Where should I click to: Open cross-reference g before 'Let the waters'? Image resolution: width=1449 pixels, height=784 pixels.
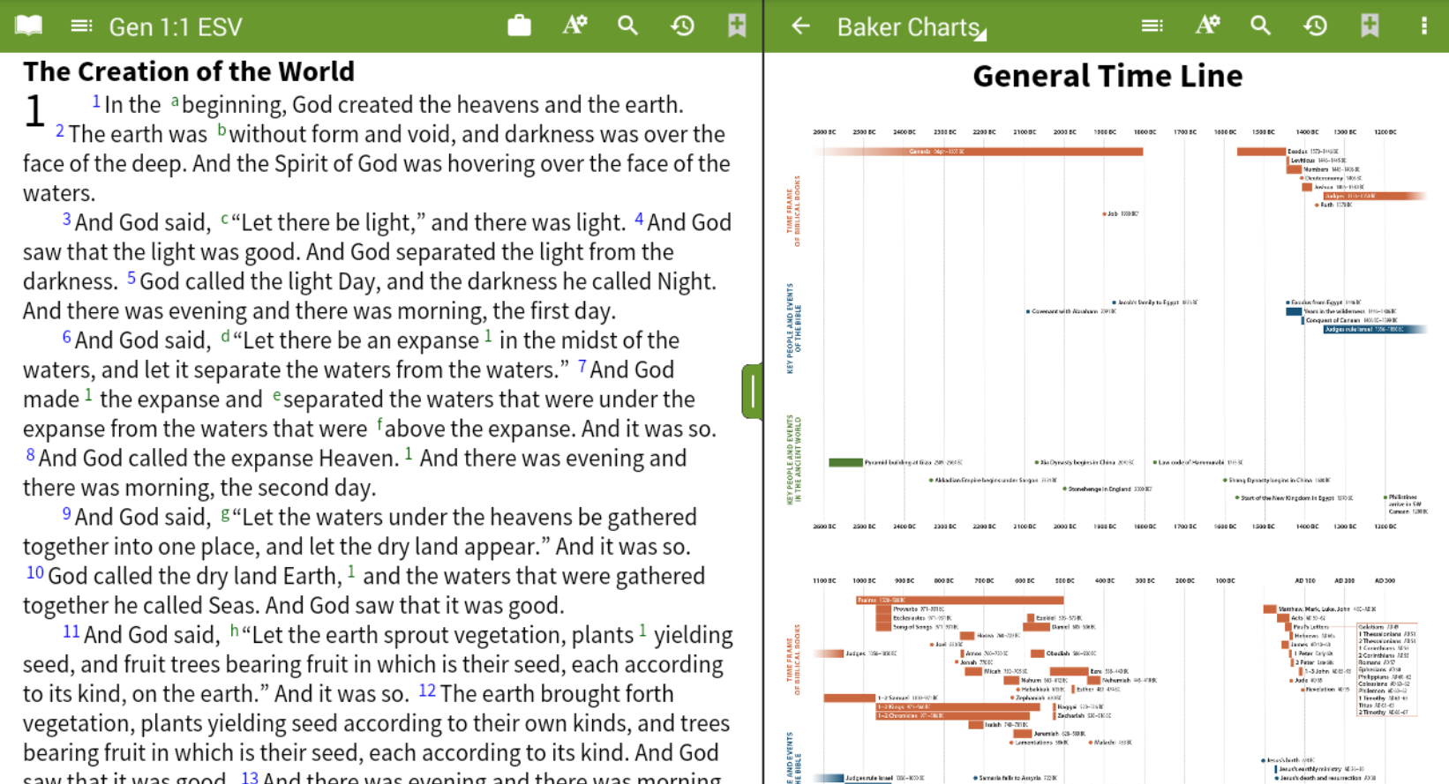pos(225,514)
